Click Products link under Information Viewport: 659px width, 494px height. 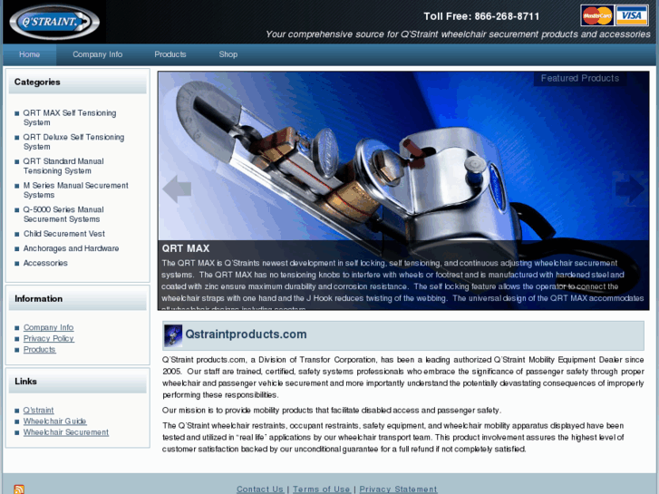[40, 350]
